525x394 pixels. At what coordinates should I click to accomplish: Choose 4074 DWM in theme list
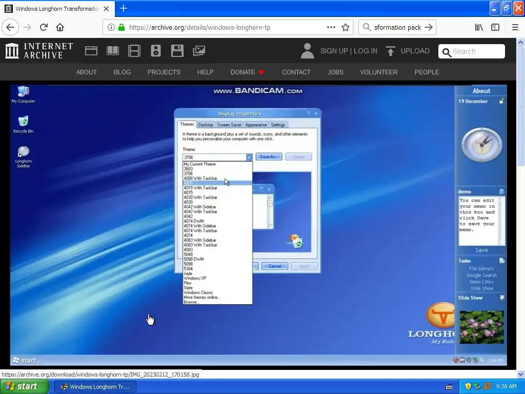(x=217, y=221)
